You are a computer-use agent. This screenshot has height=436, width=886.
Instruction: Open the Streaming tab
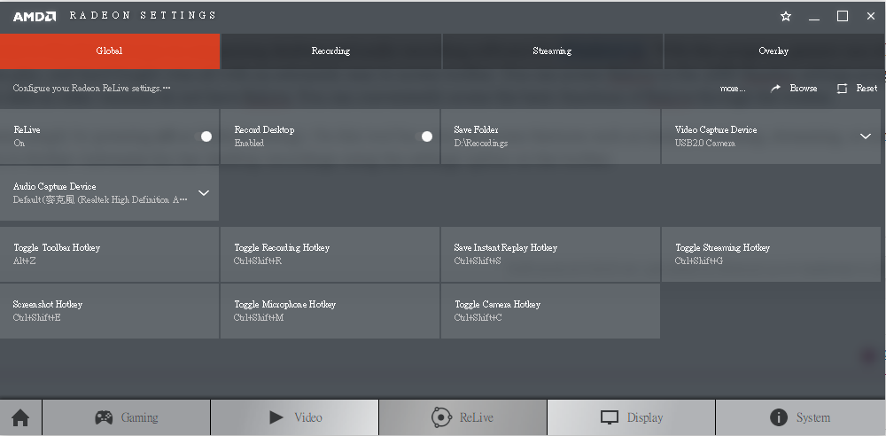552,51
